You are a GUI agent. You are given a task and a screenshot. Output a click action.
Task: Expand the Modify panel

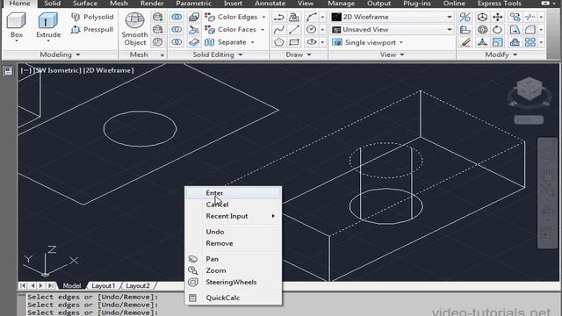coord(501,54)
